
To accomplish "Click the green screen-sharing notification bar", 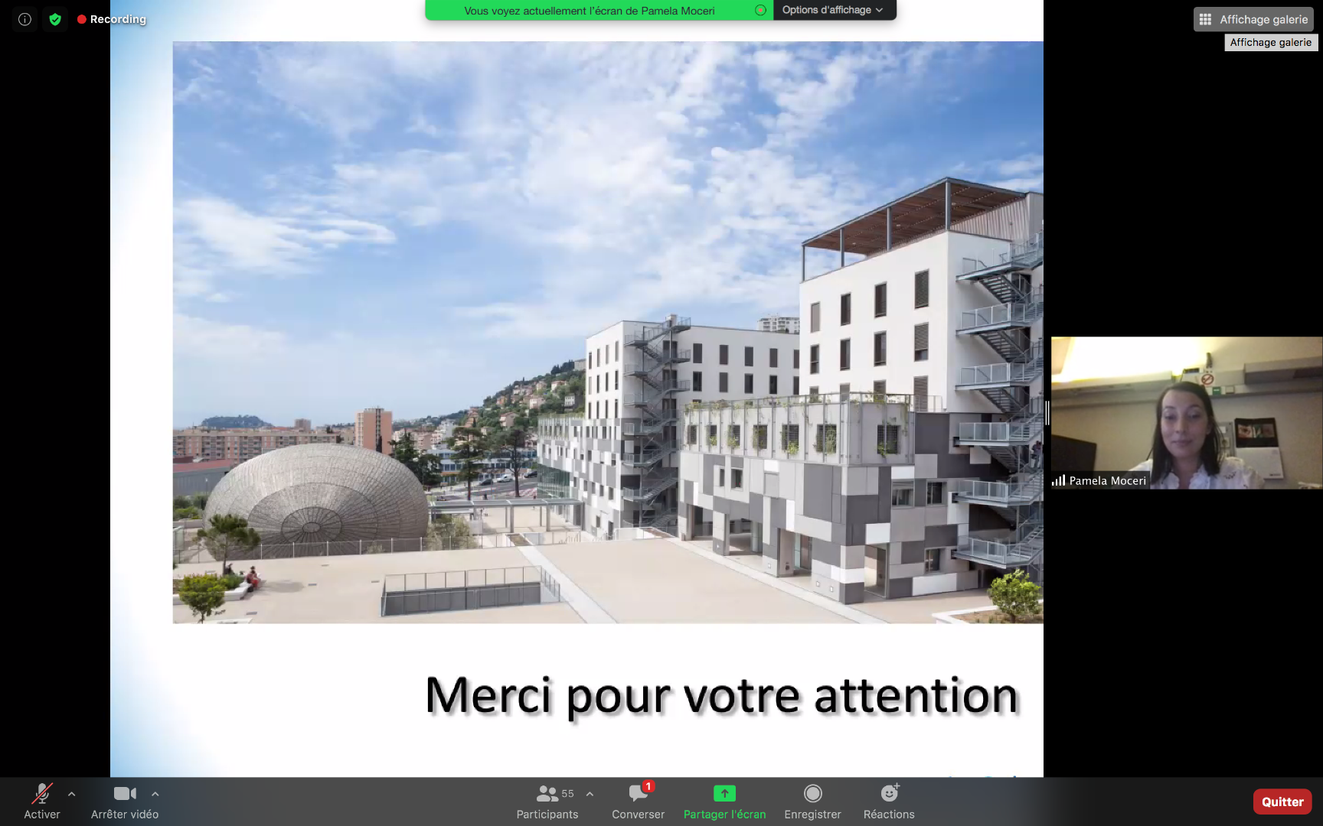I will (599, 10).
